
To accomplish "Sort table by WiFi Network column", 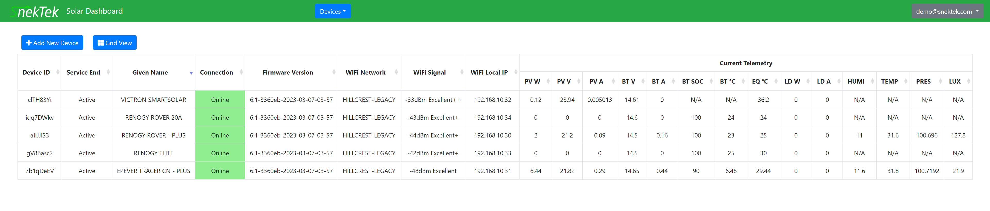I will (369, 72).
